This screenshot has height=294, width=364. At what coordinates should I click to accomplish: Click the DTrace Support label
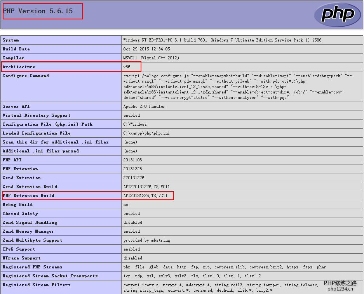click(x=22, y=258)
